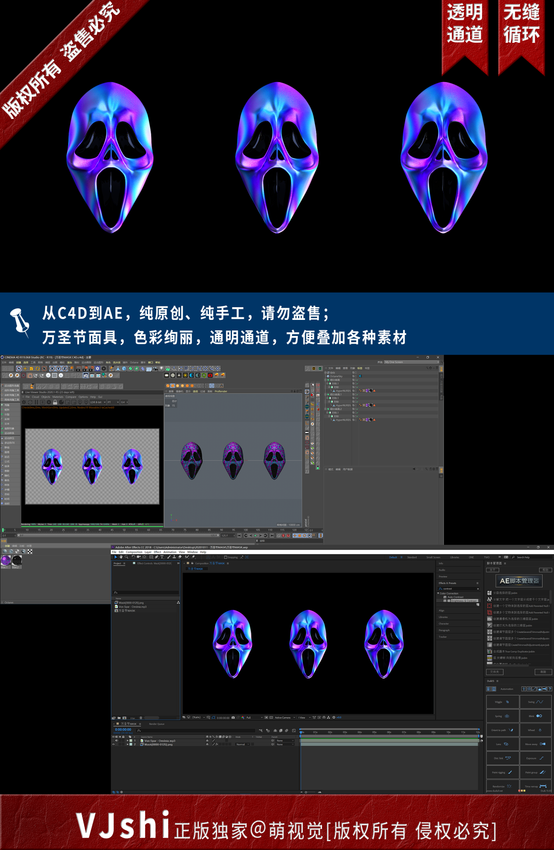Click the Duik Time remap button
This screenshot has height=850, width=554.
point(536,786)
